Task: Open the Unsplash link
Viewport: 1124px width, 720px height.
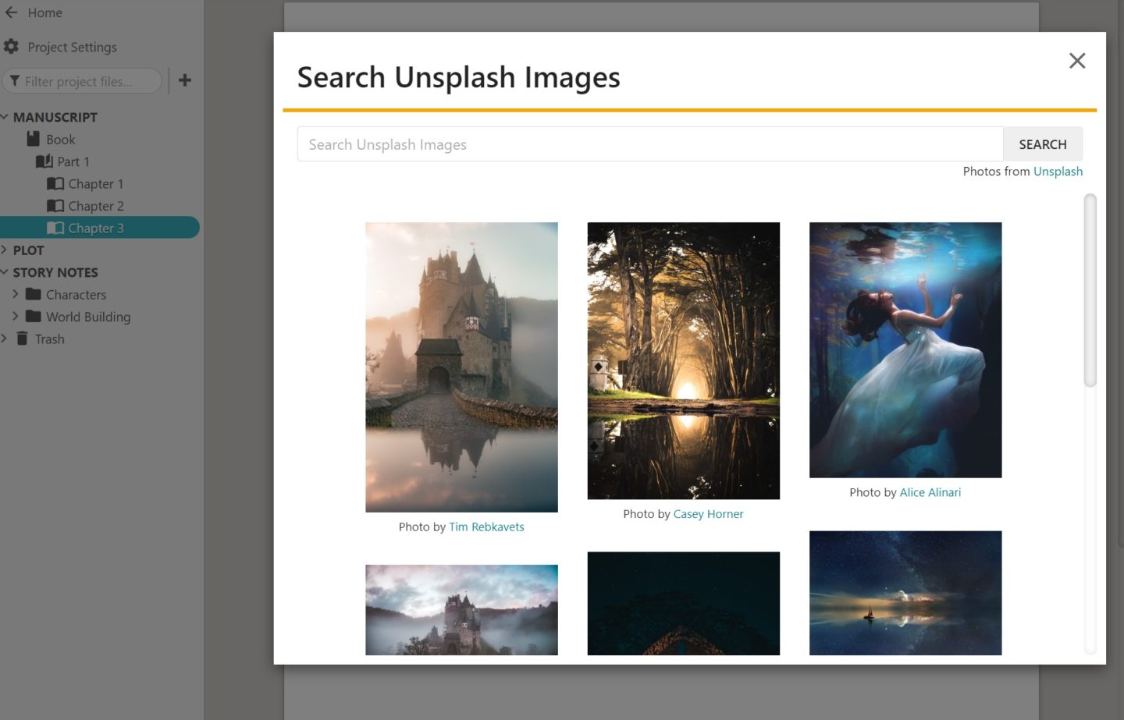Action: 1058,172
